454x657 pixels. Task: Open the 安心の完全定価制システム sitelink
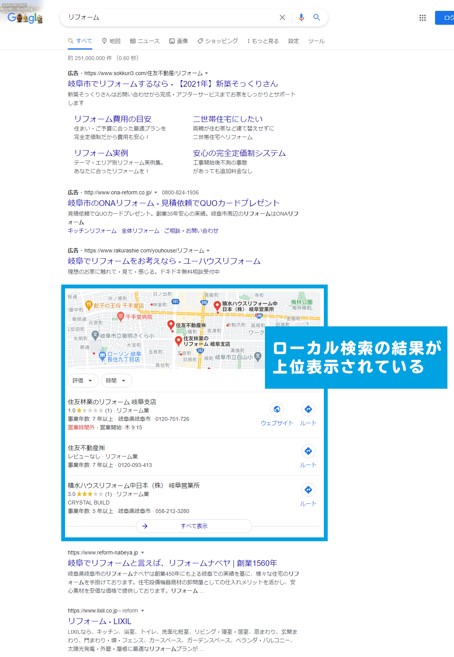click(x=239, y=153)
